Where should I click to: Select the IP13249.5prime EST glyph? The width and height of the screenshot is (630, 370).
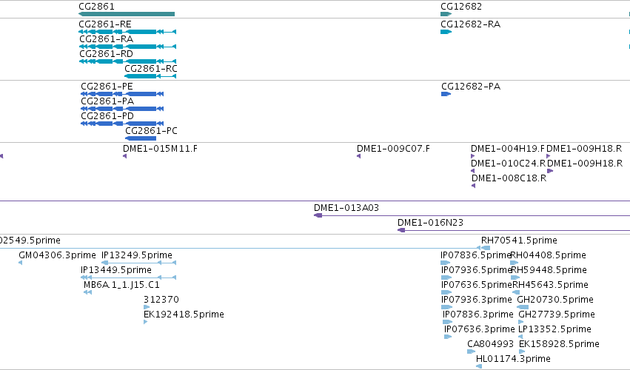[138, 263]
